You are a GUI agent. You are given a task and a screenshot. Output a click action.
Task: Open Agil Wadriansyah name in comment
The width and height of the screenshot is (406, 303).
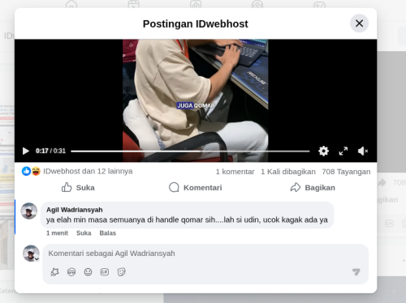pyautogui.click(x=75, y=210)
